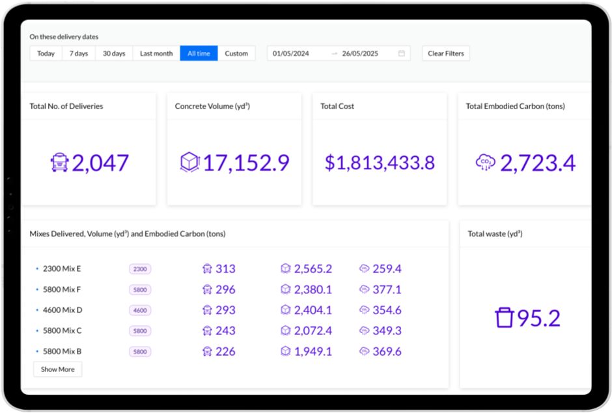Click the carbon cloud icon next to 259.4
This screenshot has height=413, width=612.
point(364,269)
